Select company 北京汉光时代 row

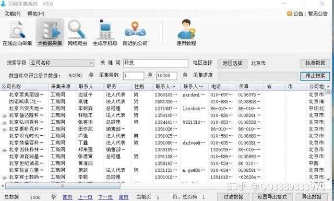[26, 136]
